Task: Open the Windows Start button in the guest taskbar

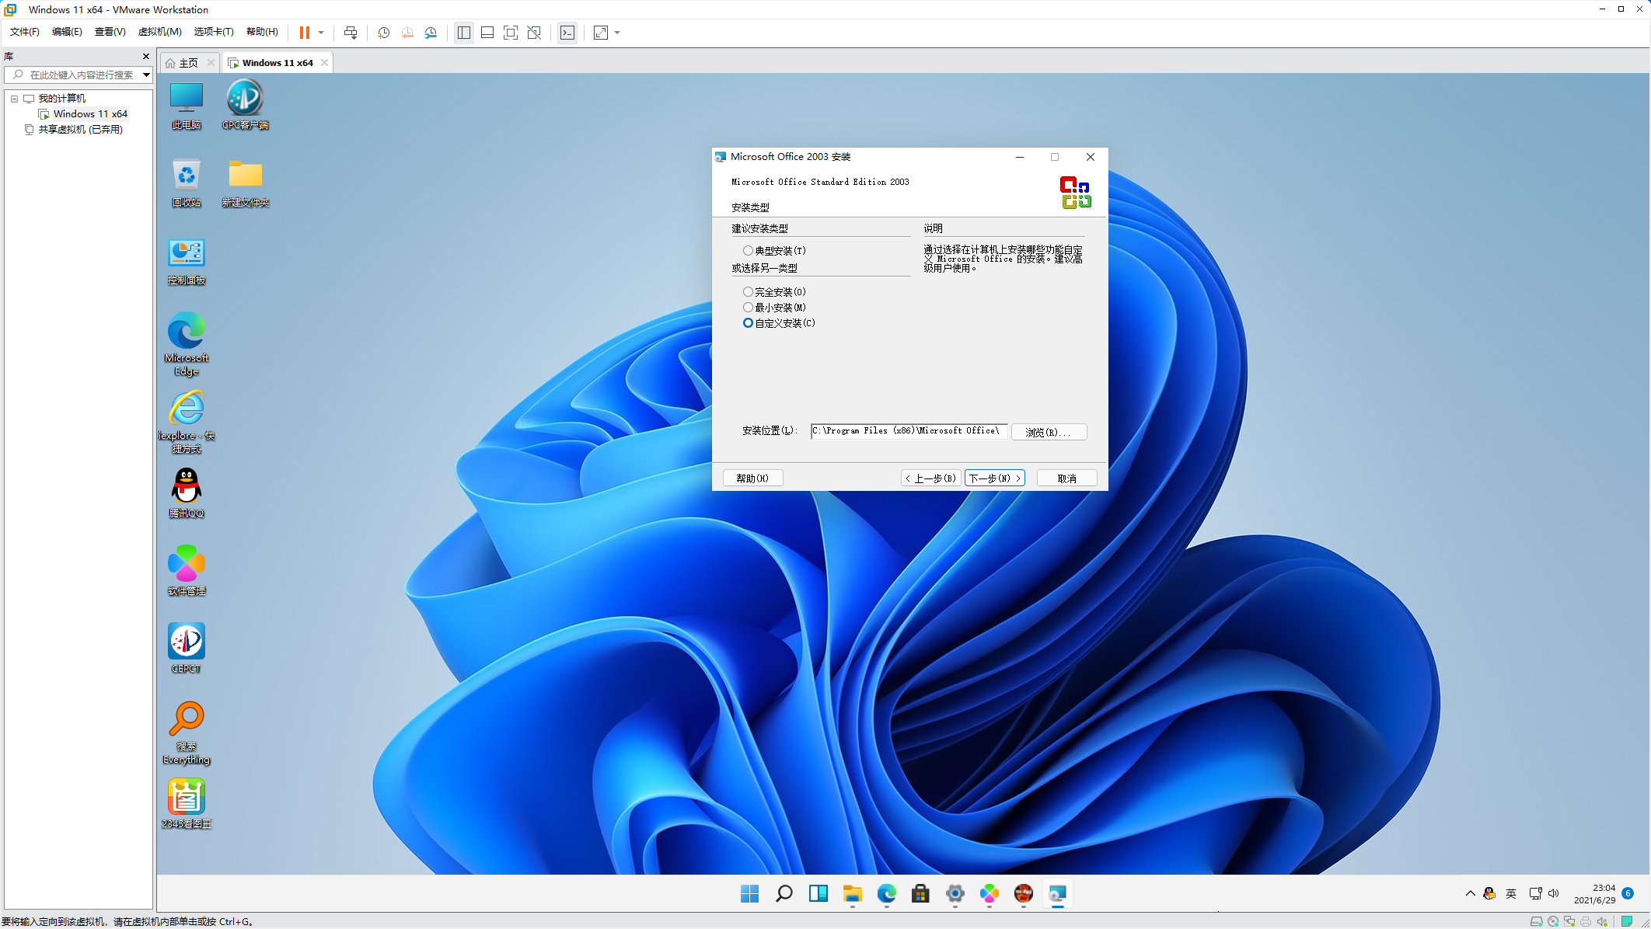Action: pos(750,894)
